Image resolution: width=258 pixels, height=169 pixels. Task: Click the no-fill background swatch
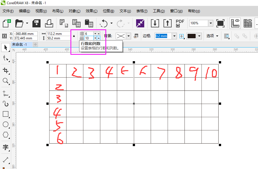[x=121, y=36]
